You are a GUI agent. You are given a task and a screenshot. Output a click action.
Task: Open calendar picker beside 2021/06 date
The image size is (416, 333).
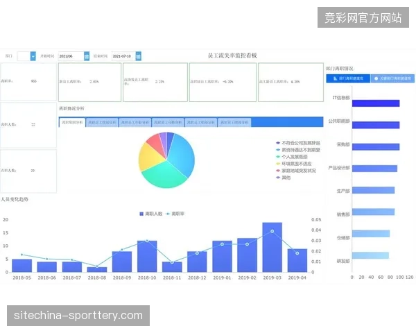(x=87, y=56)
